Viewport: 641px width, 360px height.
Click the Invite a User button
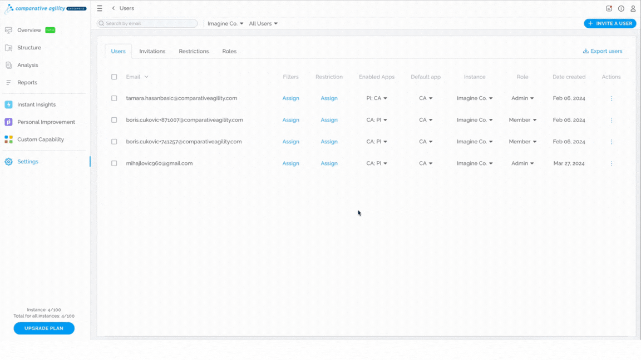coord(610,24)
